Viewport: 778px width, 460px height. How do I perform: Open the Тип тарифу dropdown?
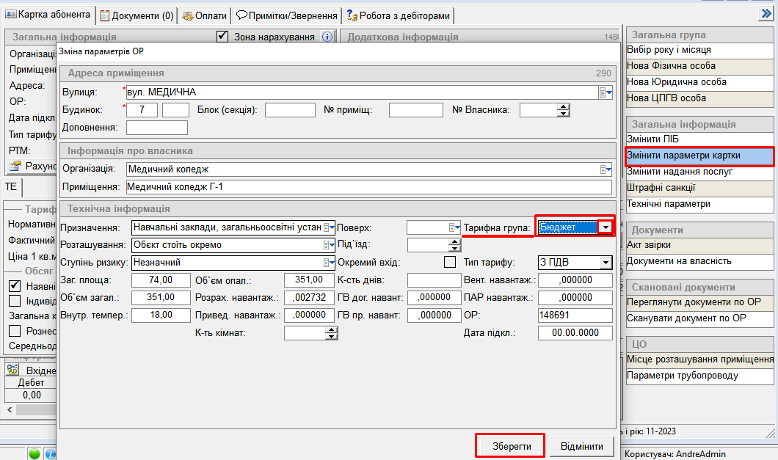pyautogui.click(x=605, y=263)
